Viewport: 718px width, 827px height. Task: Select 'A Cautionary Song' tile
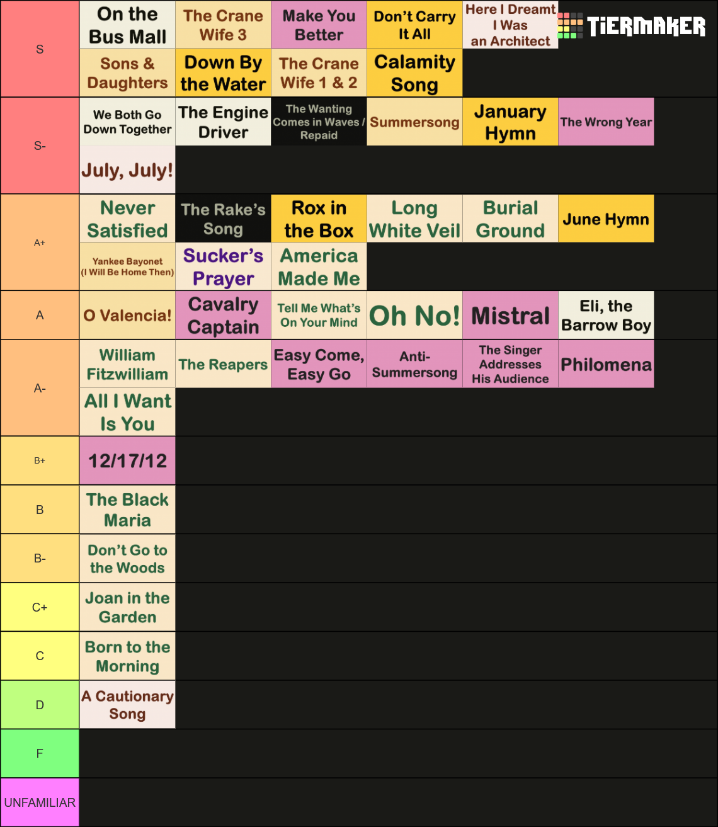[x=128, y=705]
